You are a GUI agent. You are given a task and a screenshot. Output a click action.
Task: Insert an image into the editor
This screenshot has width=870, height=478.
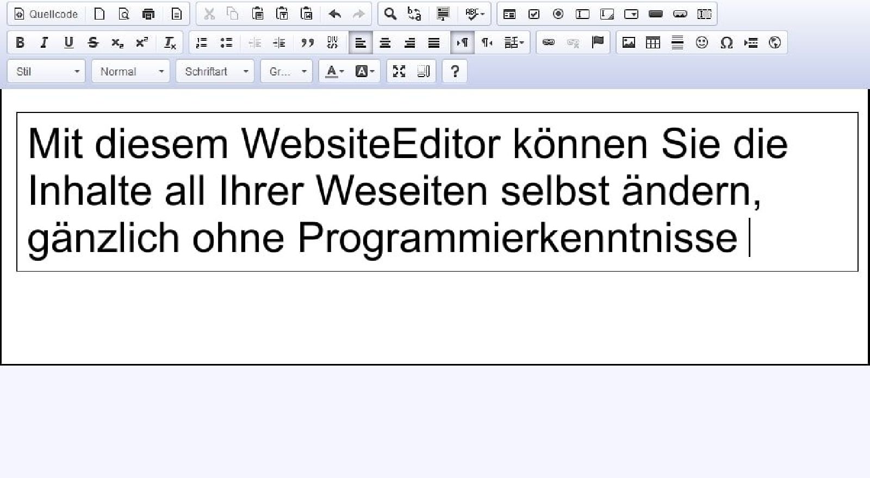click(629, 42)
